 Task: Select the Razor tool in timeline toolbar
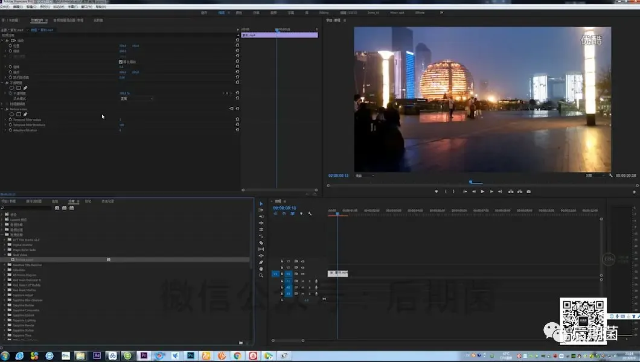[261, 243]
